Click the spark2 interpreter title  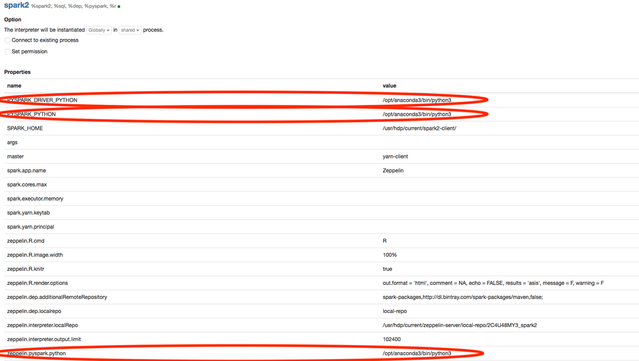(16, 5)
